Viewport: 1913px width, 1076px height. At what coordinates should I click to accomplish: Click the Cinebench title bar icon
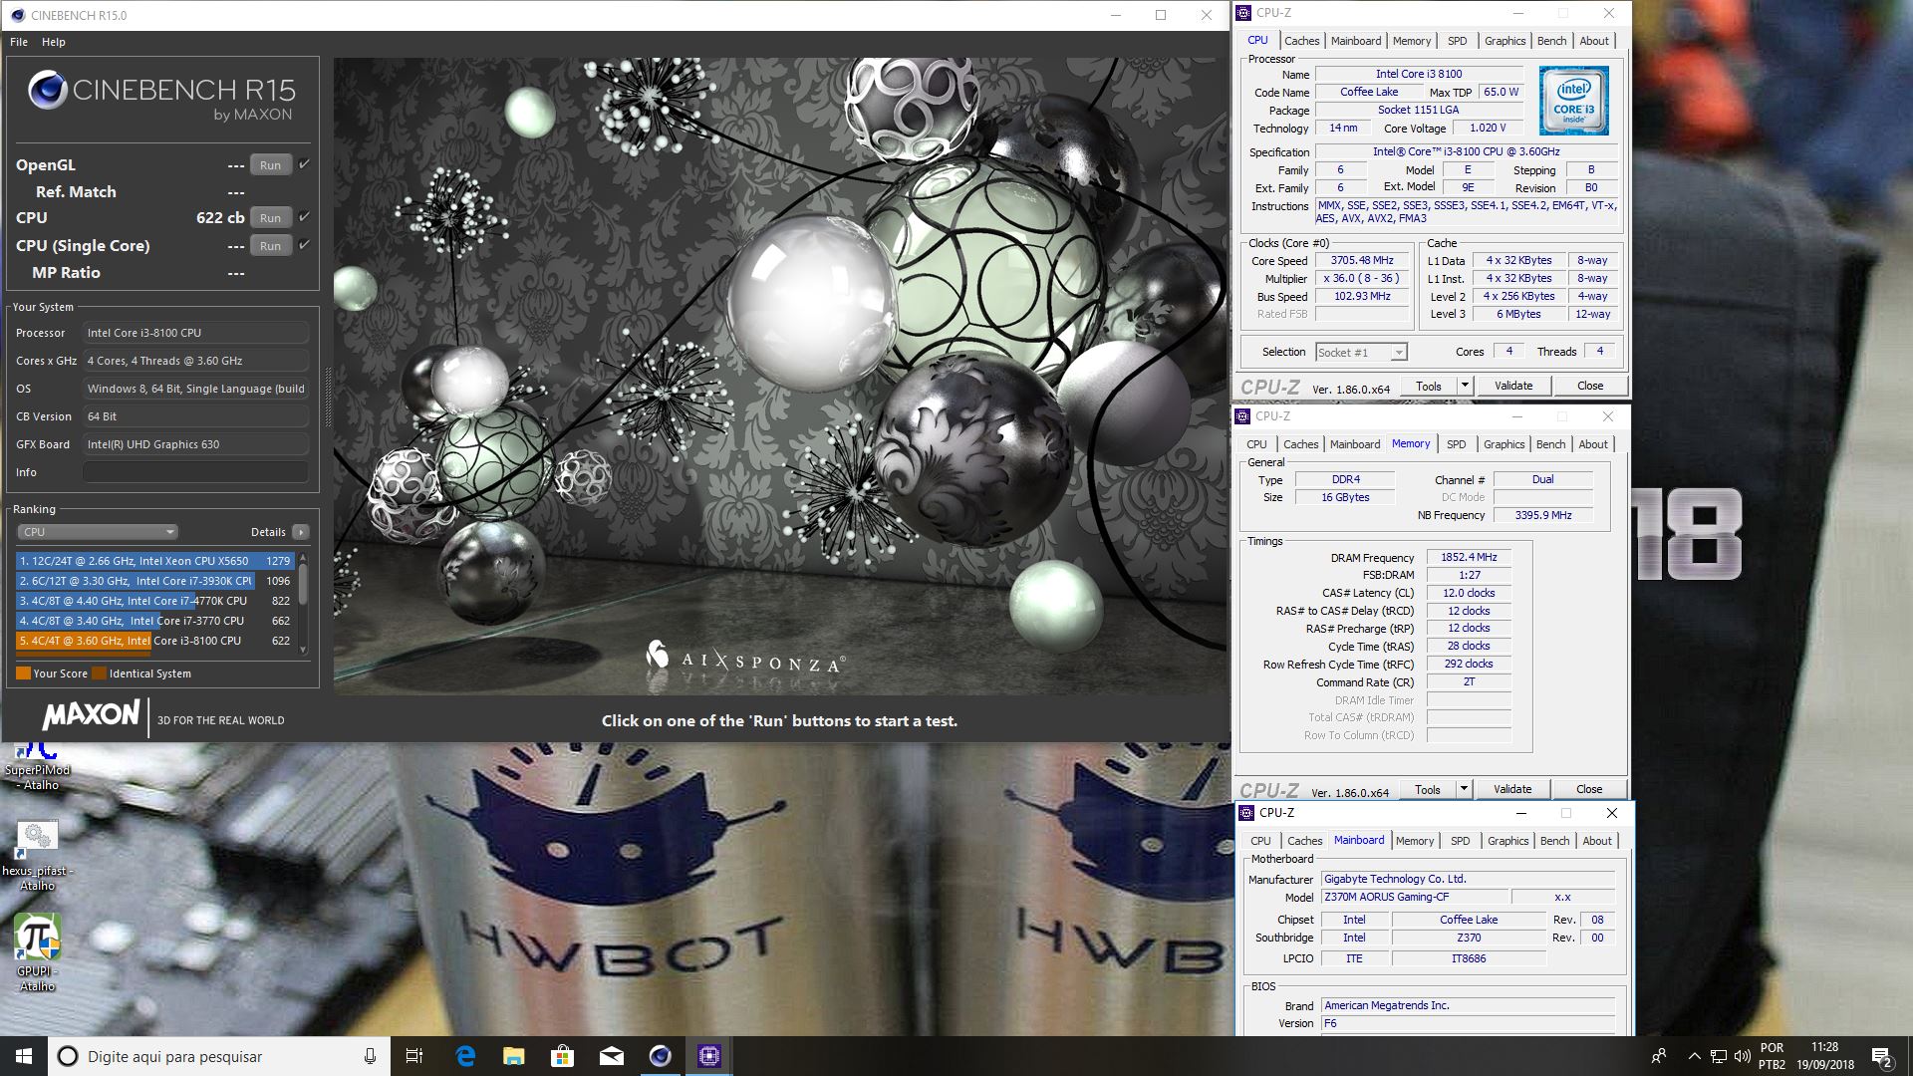[x=17, y=15]
